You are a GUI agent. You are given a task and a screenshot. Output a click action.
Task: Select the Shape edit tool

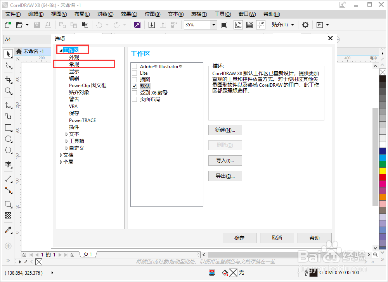(x=8, y=66)
